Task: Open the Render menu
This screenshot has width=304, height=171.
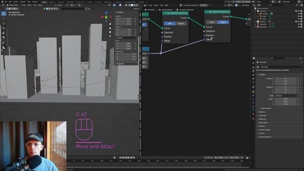Action: pyautogui.click(x=16, y=2)
